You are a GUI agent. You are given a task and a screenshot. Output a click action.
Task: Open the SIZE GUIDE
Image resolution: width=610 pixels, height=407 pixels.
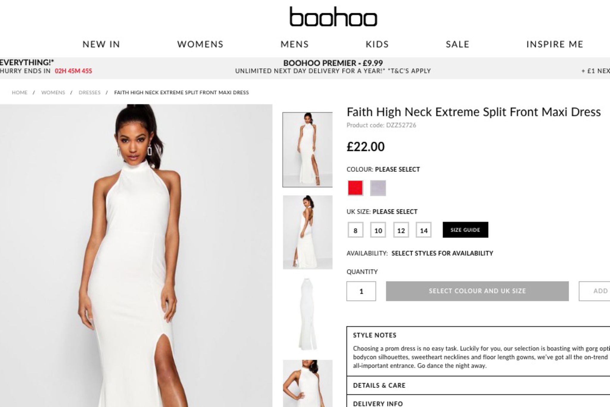(465, 230)
